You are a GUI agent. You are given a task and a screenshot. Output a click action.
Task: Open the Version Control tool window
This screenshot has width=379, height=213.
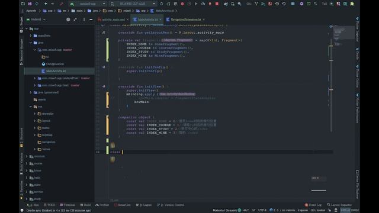(x=171, y=205)
